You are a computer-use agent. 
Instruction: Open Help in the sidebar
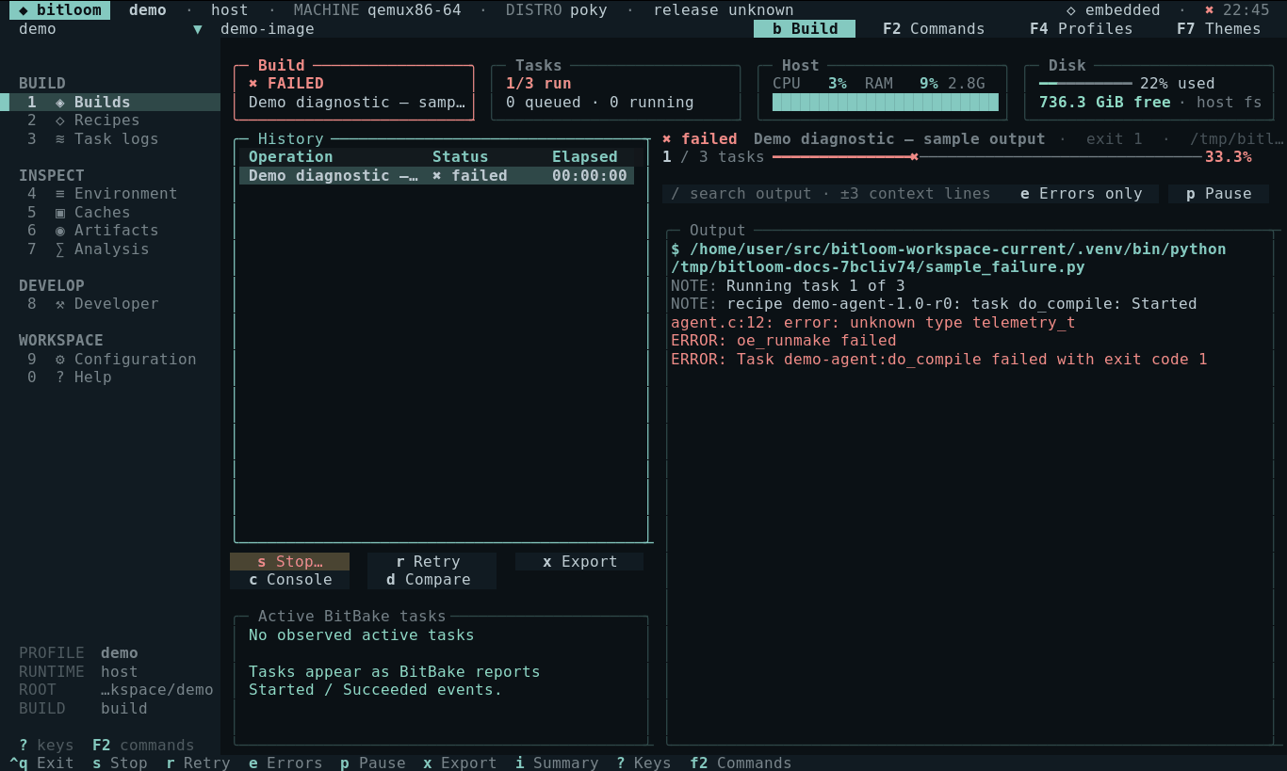(x=110, y=377)
